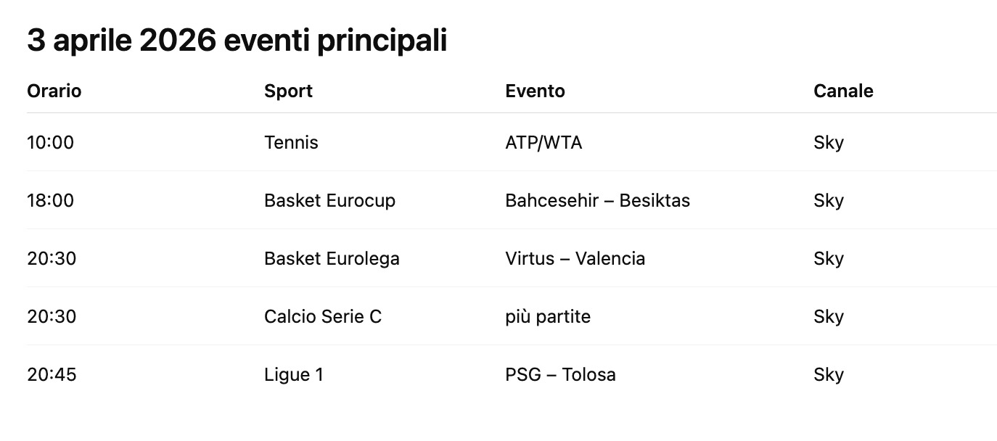Click the Basket Eurolega cell
Viewport: 997px width, 441px height.
(332, 259)
